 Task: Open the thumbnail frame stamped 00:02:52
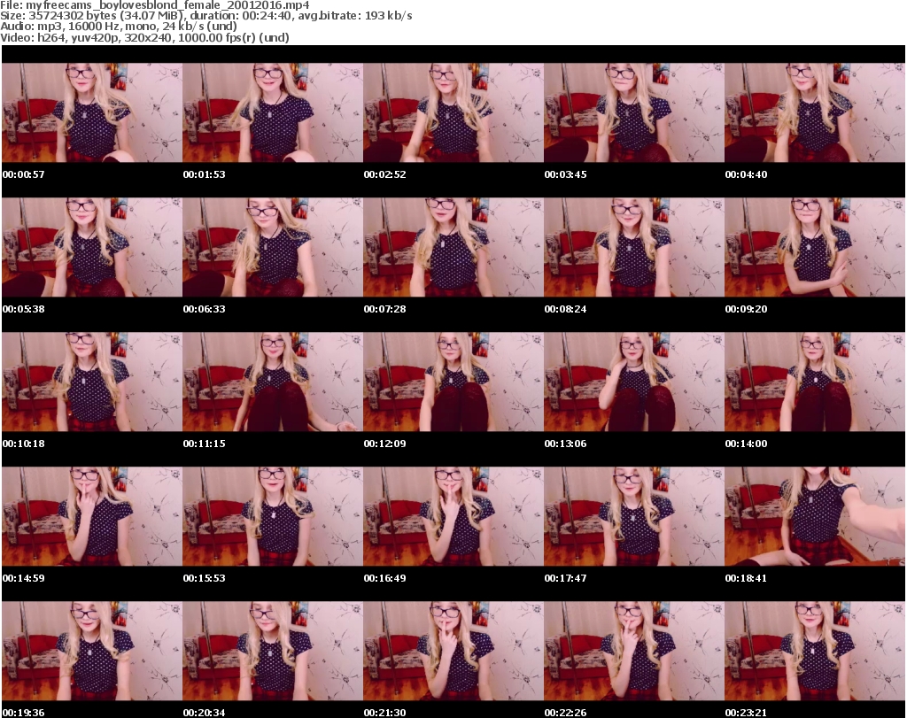(453, 112)
